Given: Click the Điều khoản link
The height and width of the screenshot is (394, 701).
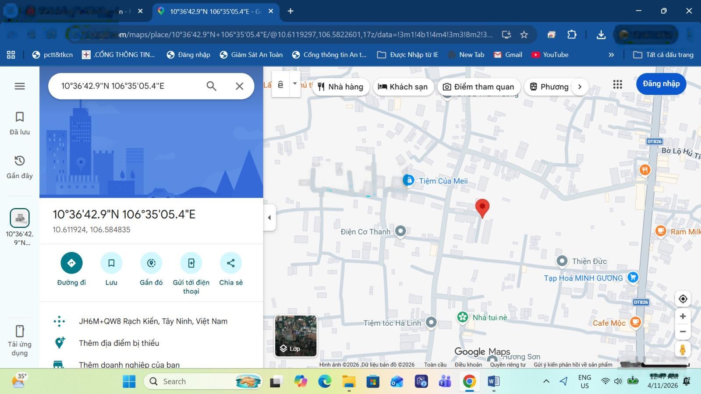Looking at the screenshot, I should pyautogui.click(x=468, y=365).
